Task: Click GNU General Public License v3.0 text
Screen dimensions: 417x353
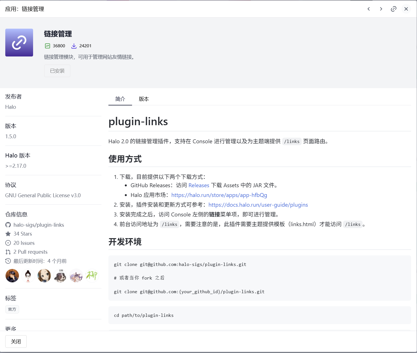Action: coord(43,195)
